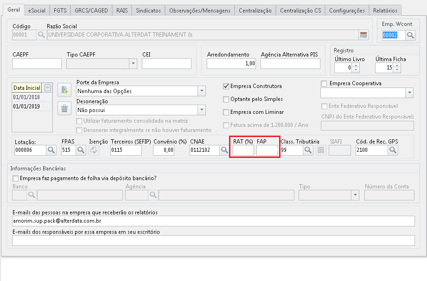The image size is (427, 281).
Task: Check Ente Federativo Responsável
Action: pyautogui.click(x=325, y=106)
